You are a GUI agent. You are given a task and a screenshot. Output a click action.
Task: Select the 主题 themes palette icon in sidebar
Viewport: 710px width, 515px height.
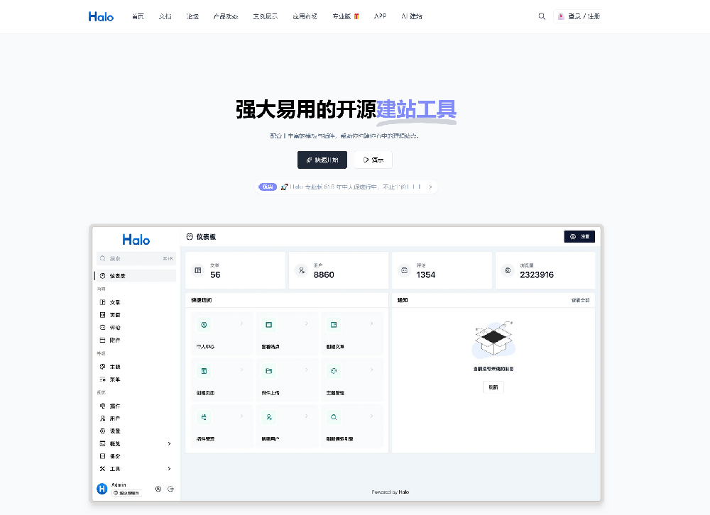click(x=102, y=367)
